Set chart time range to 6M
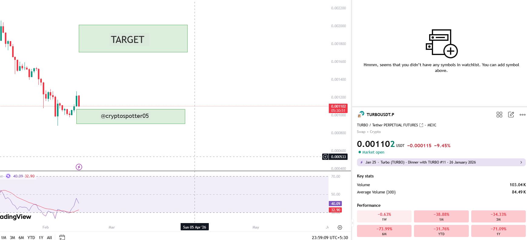This screenshot has height=240, width=527. tap(21, 238)
